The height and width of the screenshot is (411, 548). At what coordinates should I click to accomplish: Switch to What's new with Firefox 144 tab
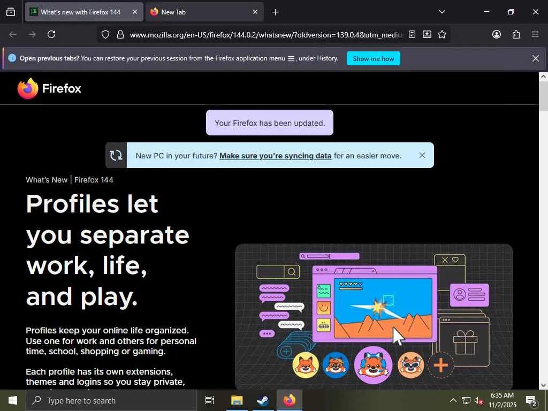[x=84, y=12]
